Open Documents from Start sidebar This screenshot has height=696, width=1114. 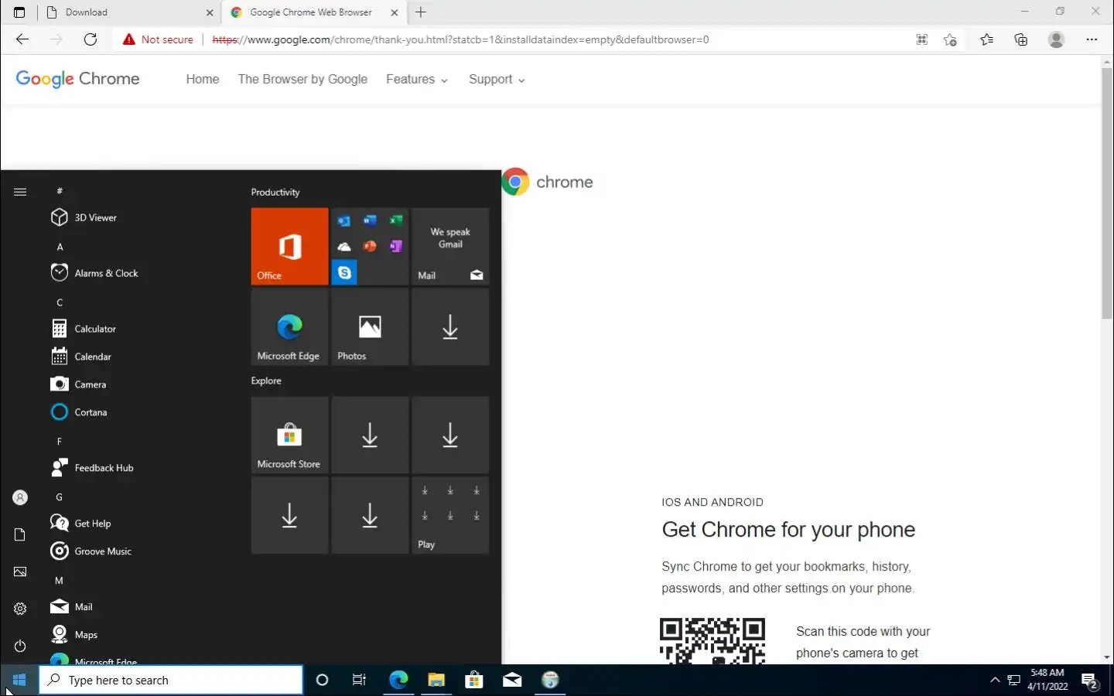(20, 535)
